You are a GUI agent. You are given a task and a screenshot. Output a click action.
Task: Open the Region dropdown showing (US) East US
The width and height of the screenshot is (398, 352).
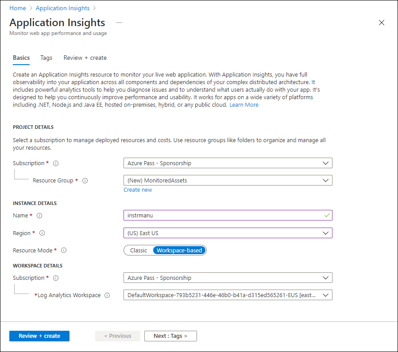click(x=228, y=233)
